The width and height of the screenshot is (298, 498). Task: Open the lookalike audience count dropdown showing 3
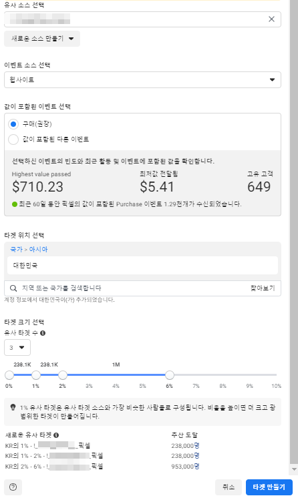click(17, 347)
